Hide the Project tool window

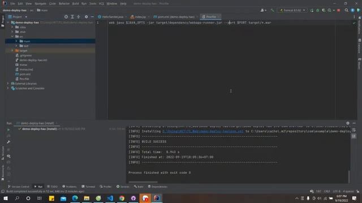coord(92,17)
